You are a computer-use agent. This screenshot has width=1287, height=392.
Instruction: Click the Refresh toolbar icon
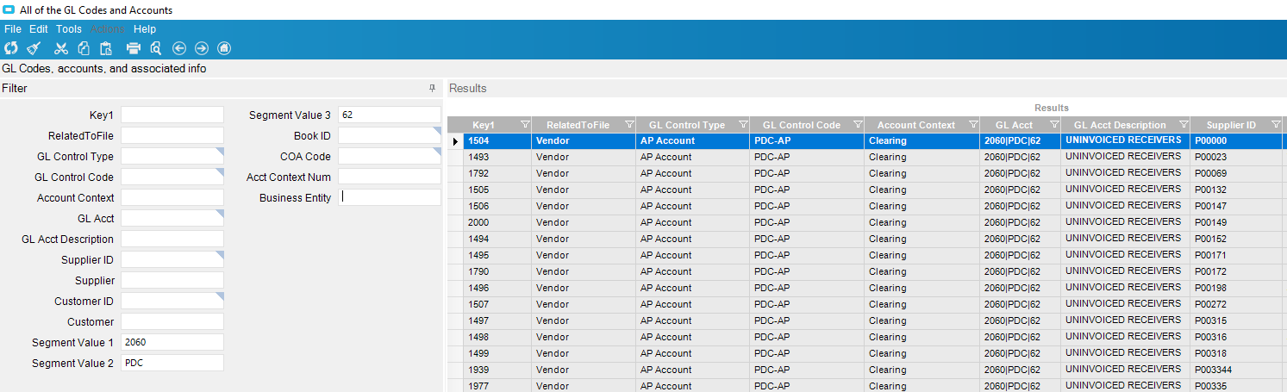(x=10, y=48)
